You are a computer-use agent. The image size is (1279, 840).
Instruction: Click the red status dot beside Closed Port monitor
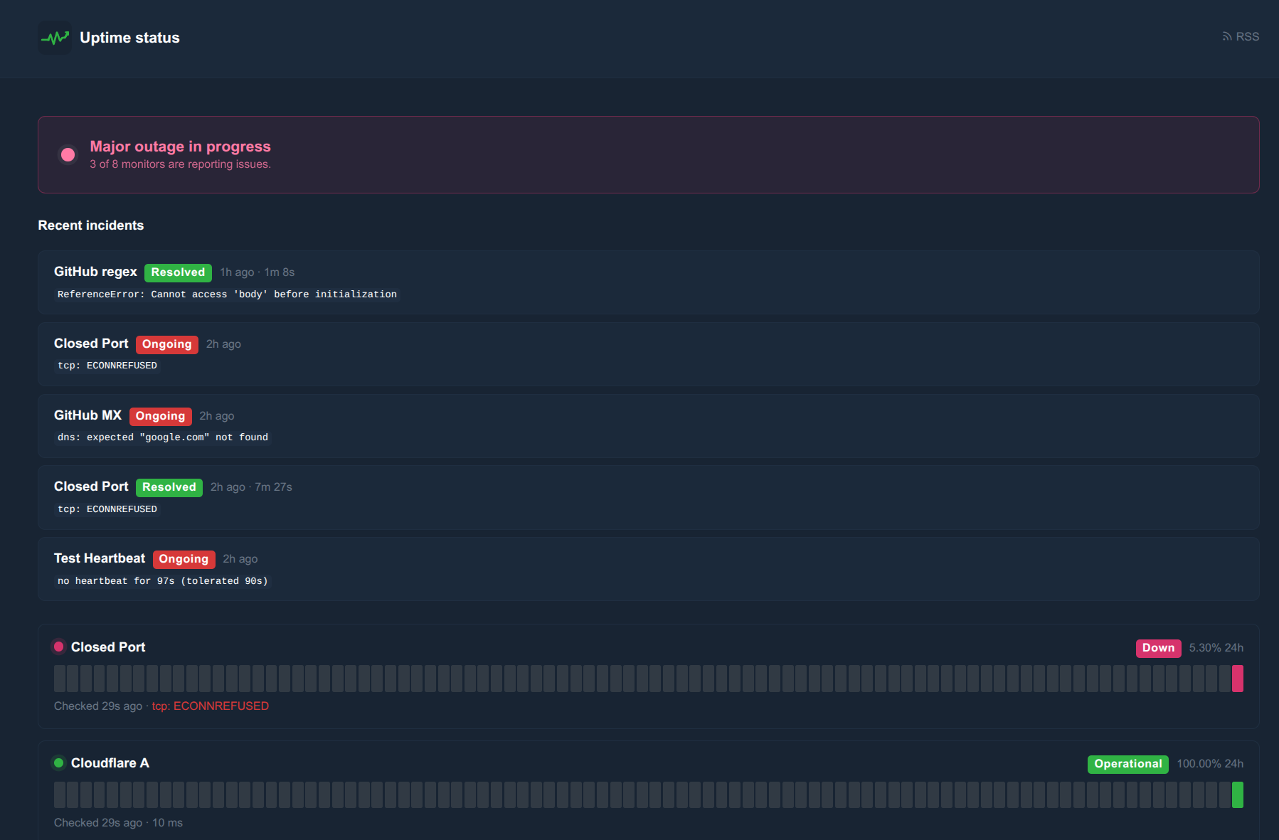pos(59,647)
